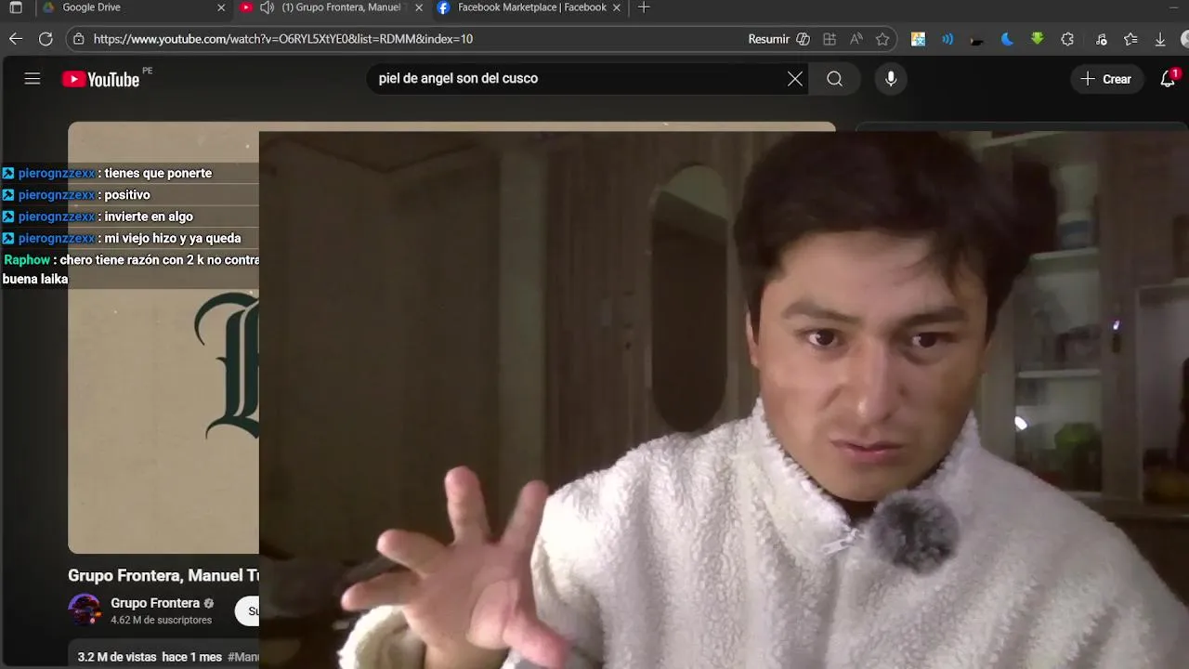The width and height of the screenshot is (1189, 669).
Task: Open Grupo Frontera channel avatar
Action: (x=85, y=610)
